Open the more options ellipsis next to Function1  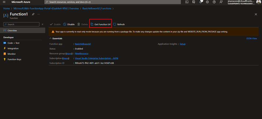pyautogui.click(x=39, y=14)
